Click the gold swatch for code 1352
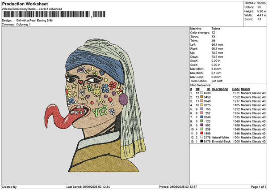The width and height of the screenshot is (268, 190). [202, 97]
